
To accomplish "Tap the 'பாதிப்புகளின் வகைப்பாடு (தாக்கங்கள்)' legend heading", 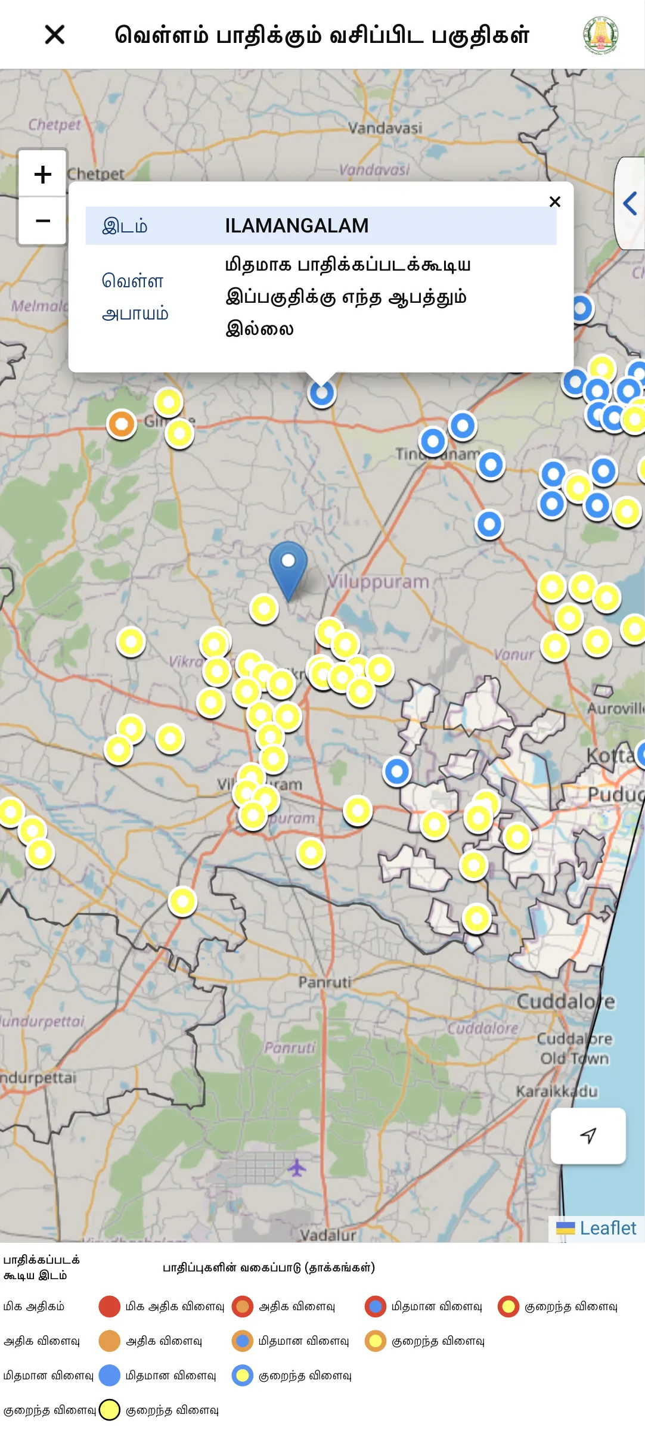I will pos(269,1268).
